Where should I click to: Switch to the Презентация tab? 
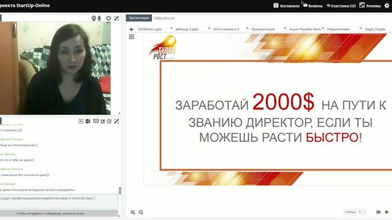click(139, 18)
